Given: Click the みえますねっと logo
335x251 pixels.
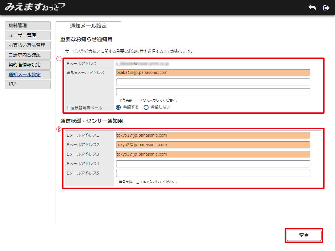Looking at the screenshot, I should point(35,7).
